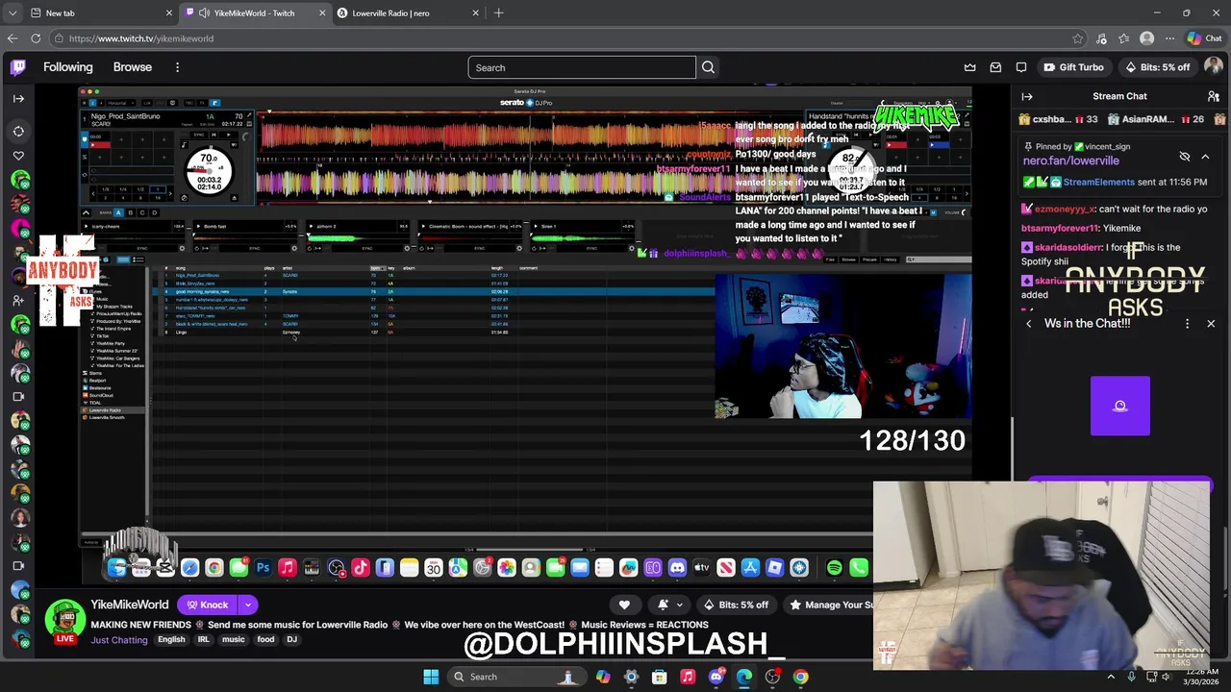Screen dimensions: 1231x692
Task: Open Chrome on the Windows taskbar
Action: 800,677
